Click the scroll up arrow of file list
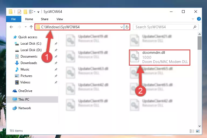The height and width of the screenshot is (138, 207). [x=200, y=34]
